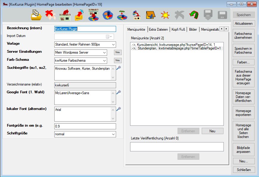Click into the Fontgröße in em field
The height and width of the screenshot is (177, 259).
coord(85,126)
